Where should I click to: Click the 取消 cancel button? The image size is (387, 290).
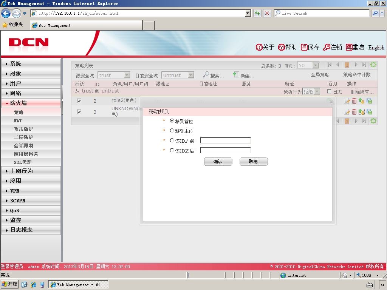pyautogui.click(x=254, y=162)
